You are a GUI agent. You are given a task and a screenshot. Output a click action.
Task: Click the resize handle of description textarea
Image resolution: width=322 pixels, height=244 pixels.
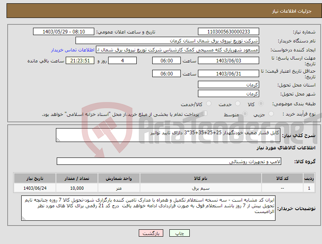click(58, 140)
